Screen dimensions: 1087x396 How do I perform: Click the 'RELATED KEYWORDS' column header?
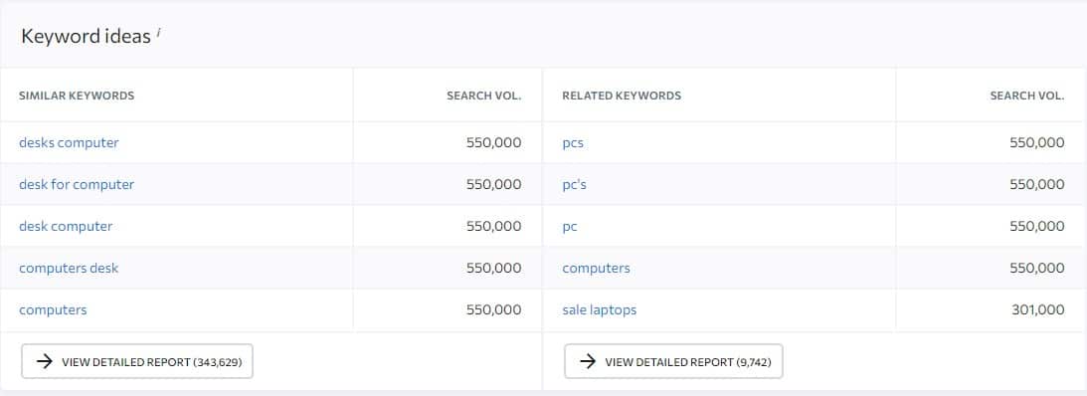pyautogui.click(x=622, y=96)
